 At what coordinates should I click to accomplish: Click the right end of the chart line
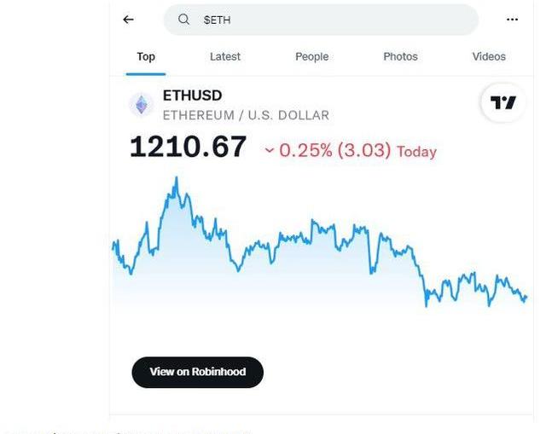coord(526,298)
